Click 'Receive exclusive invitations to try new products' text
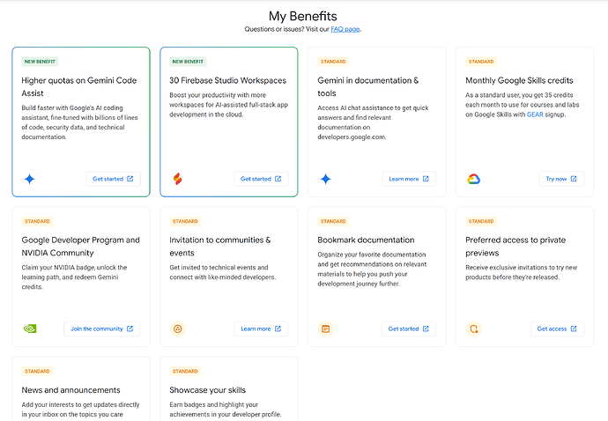 [521, 272]
